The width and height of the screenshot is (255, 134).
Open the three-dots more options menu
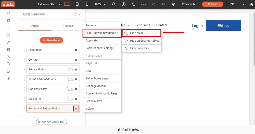point(144,4)
